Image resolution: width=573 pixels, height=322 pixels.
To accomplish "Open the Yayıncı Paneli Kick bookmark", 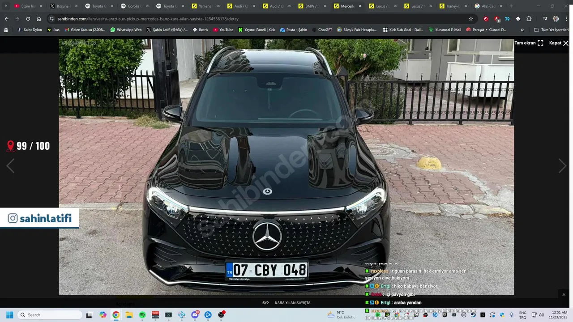I will click(257, 30).
